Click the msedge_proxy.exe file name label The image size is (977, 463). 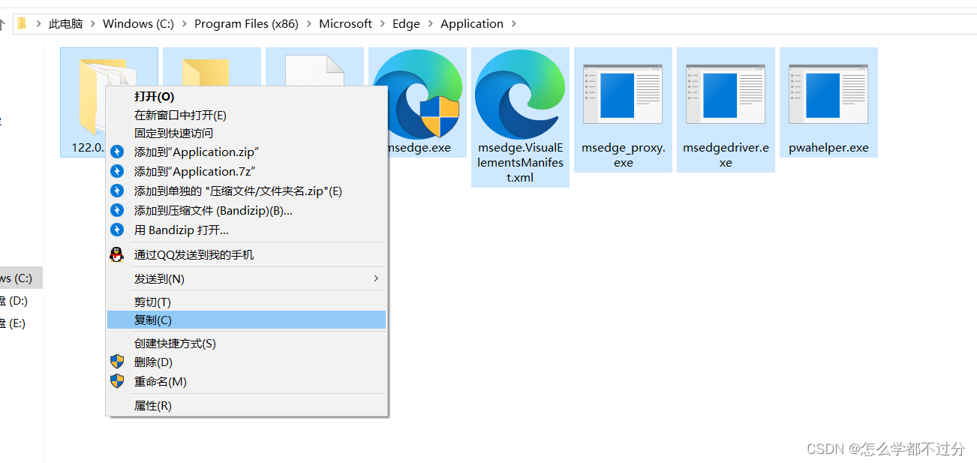[x=623, y=155]
